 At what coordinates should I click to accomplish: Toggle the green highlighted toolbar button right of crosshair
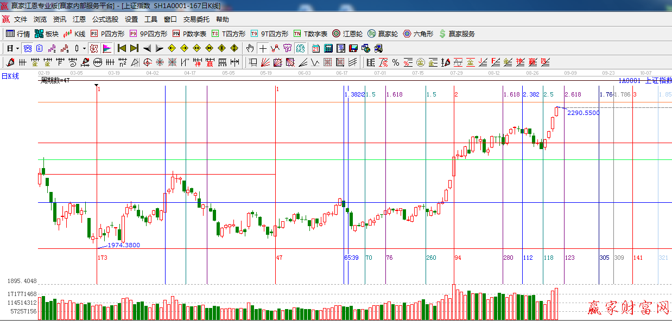click(x=300, y=48)
